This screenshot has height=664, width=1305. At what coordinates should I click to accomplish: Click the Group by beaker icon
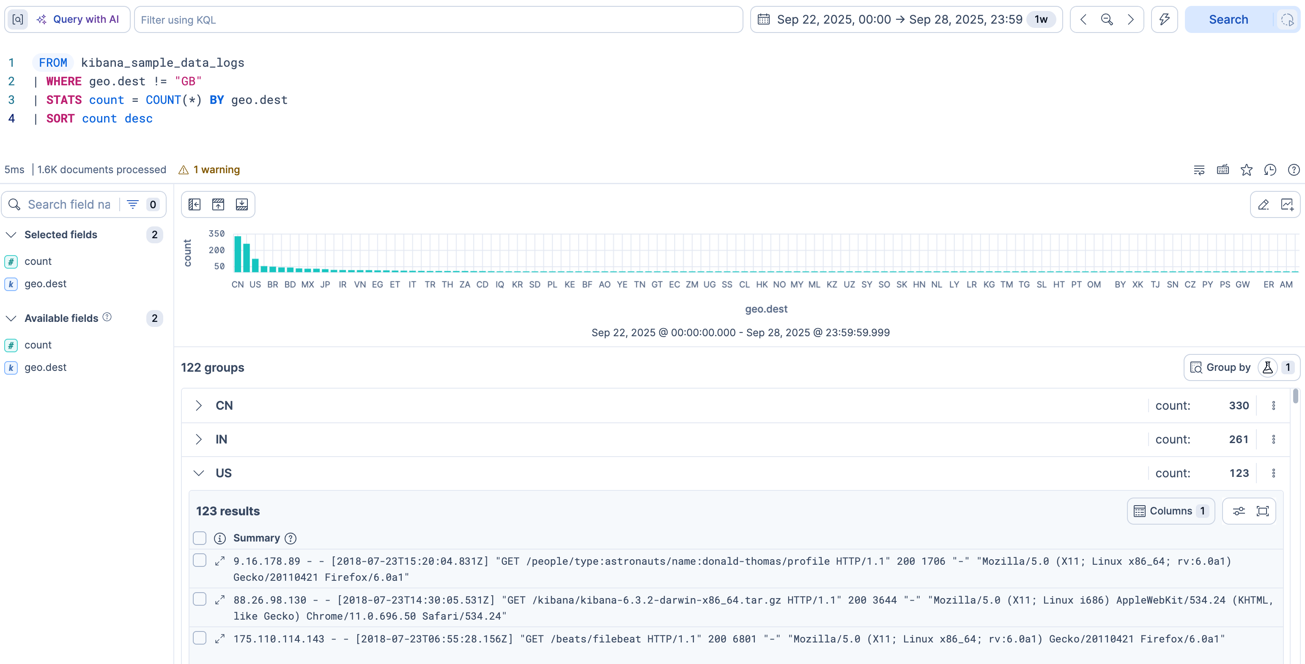(x=1267, y=367)
